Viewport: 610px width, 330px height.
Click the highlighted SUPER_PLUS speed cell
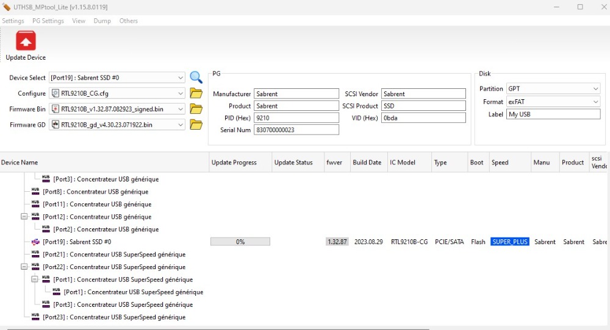pos(510,242)
